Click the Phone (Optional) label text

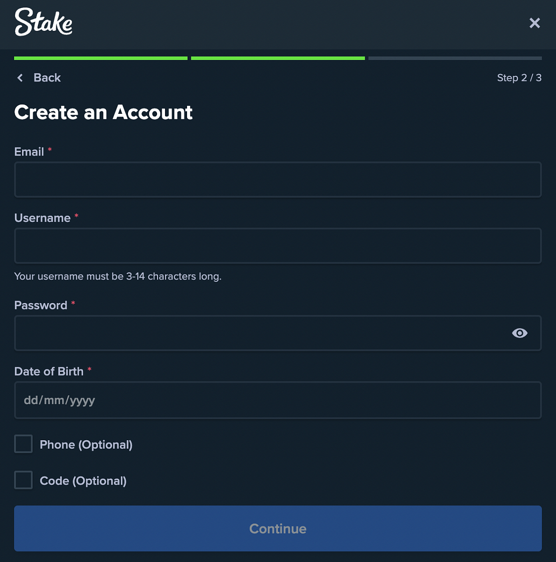(x=86, y=444)
